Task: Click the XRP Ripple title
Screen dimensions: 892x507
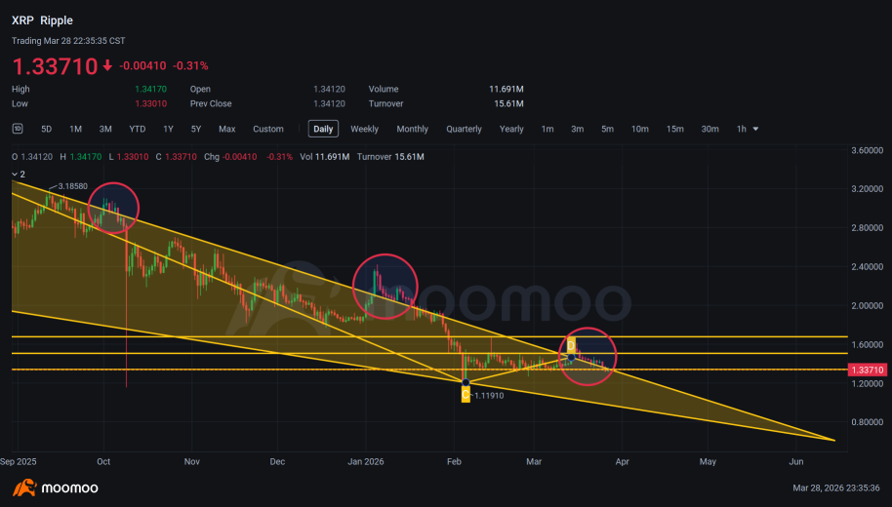Action: 42,20
